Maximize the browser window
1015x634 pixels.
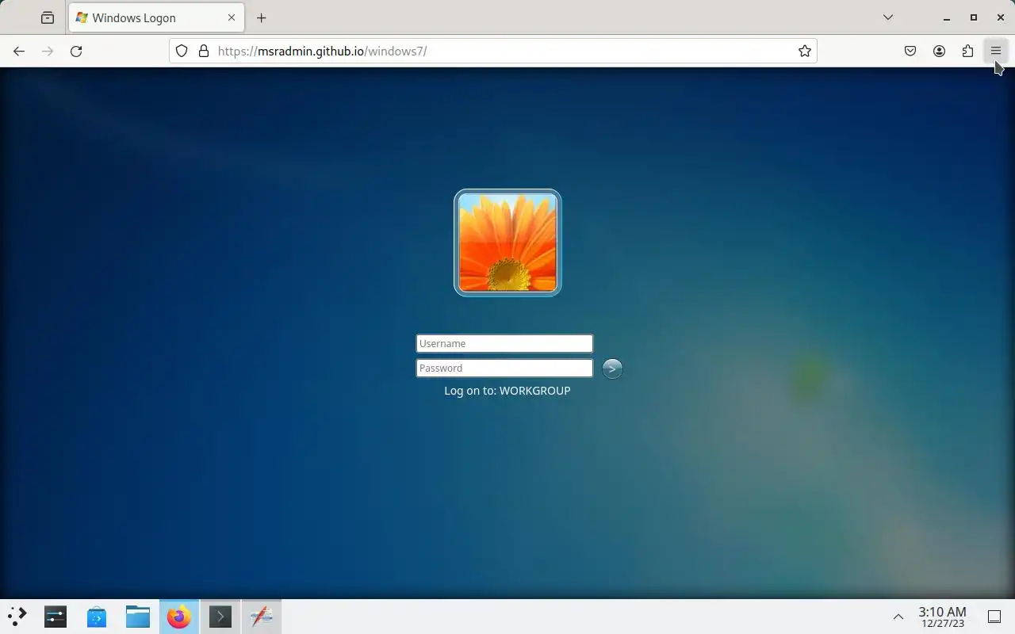(974, 17)
